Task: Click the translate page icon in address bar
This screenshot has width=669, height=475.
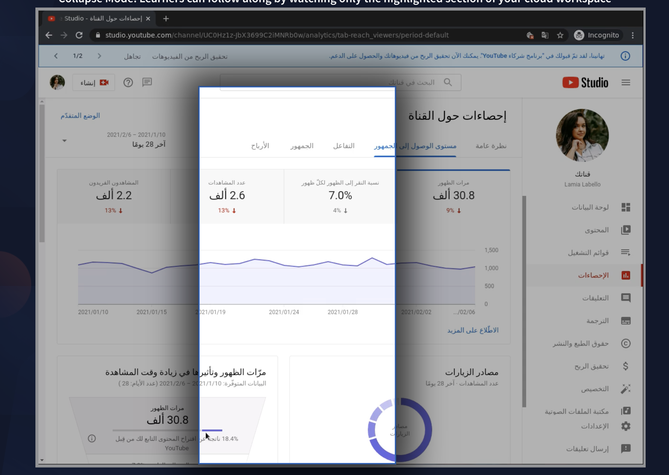Action: (x=545, y=35)
